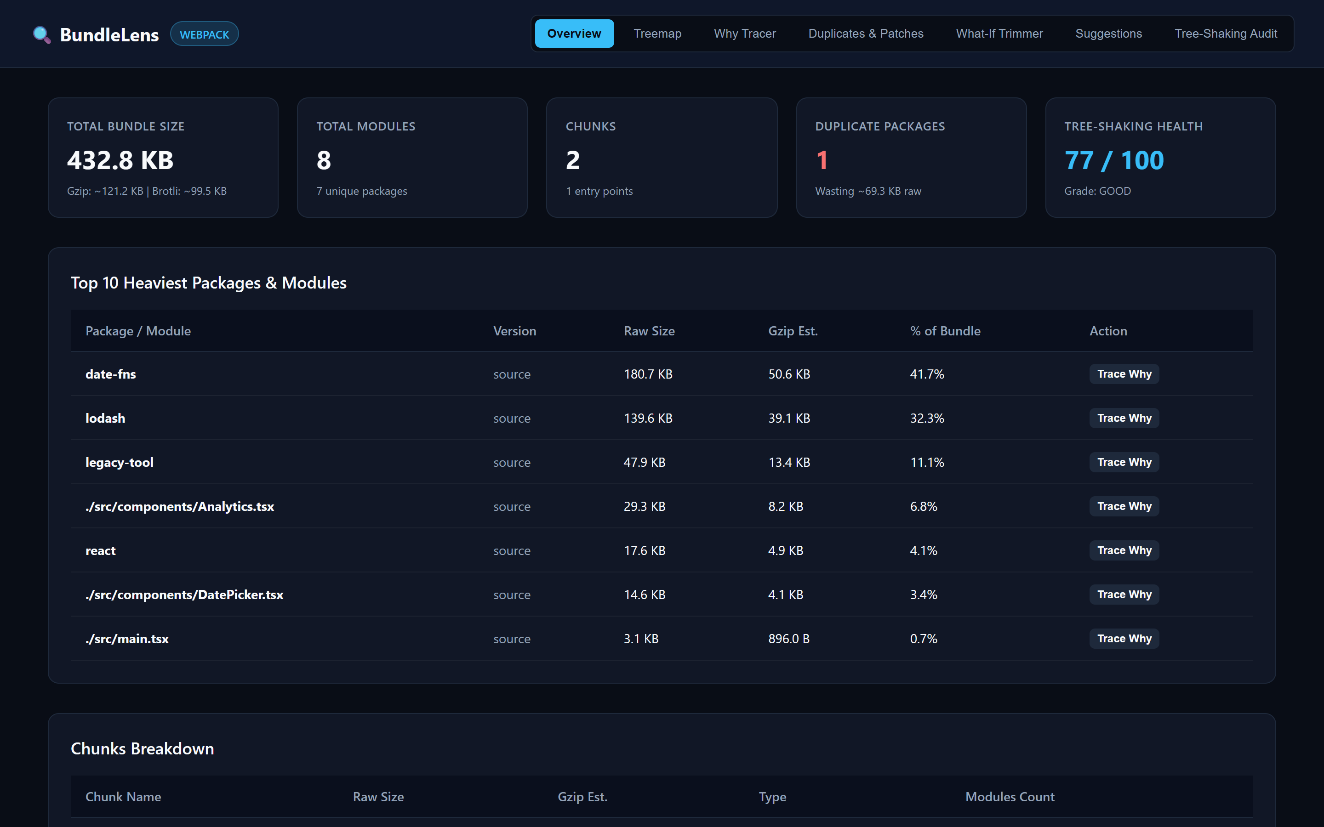Viewport: 1324px width, 827px height.
Task: Click the Total Modules card value 8
Action: [323, 160]
